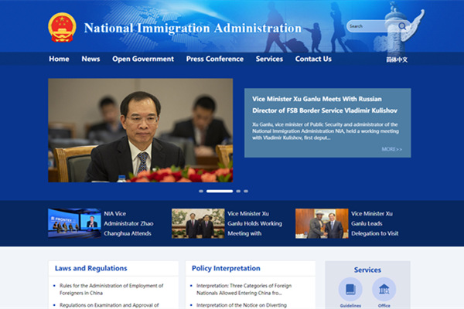The image size is (464, 309).
Task: Click the search magnifier icon
Action: click(x=402, y=26)
